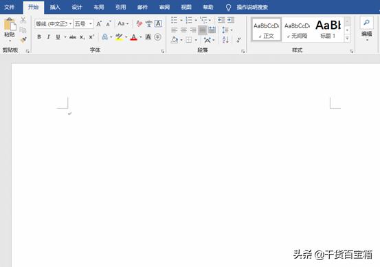Toggle underline formatting

pos(58,37)
